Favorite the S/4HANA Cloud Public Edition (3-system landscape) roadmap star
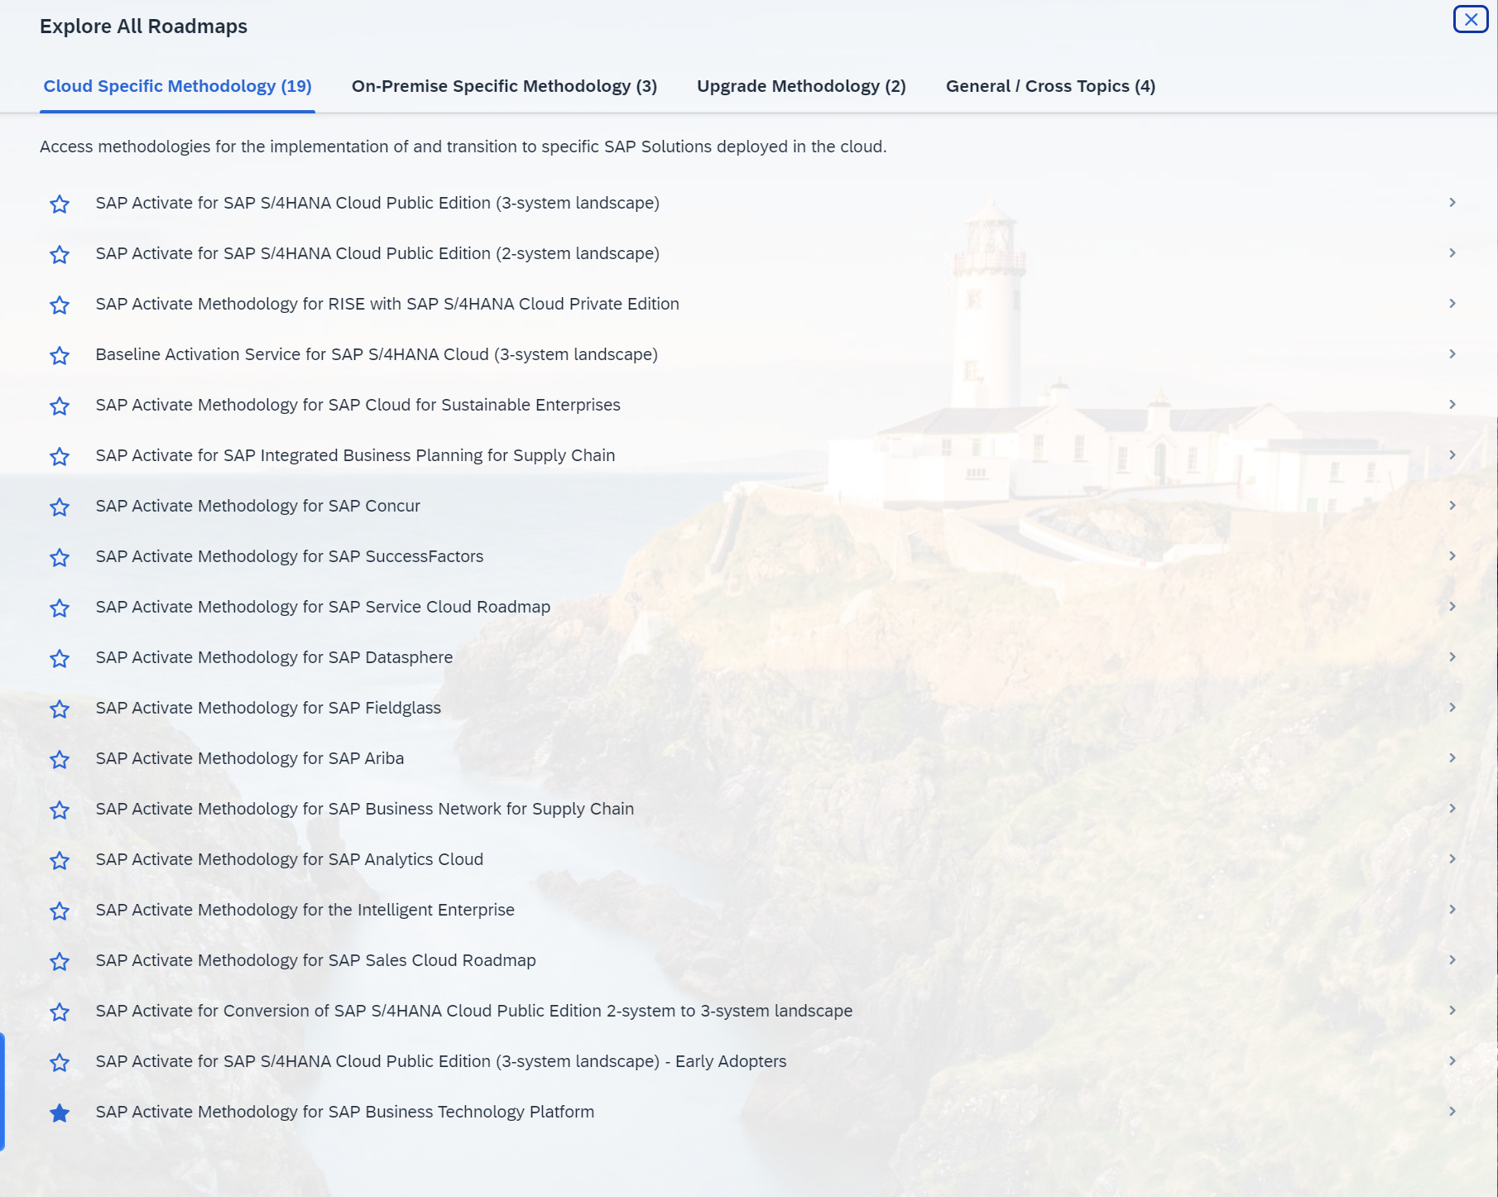 tap(60, 204)
